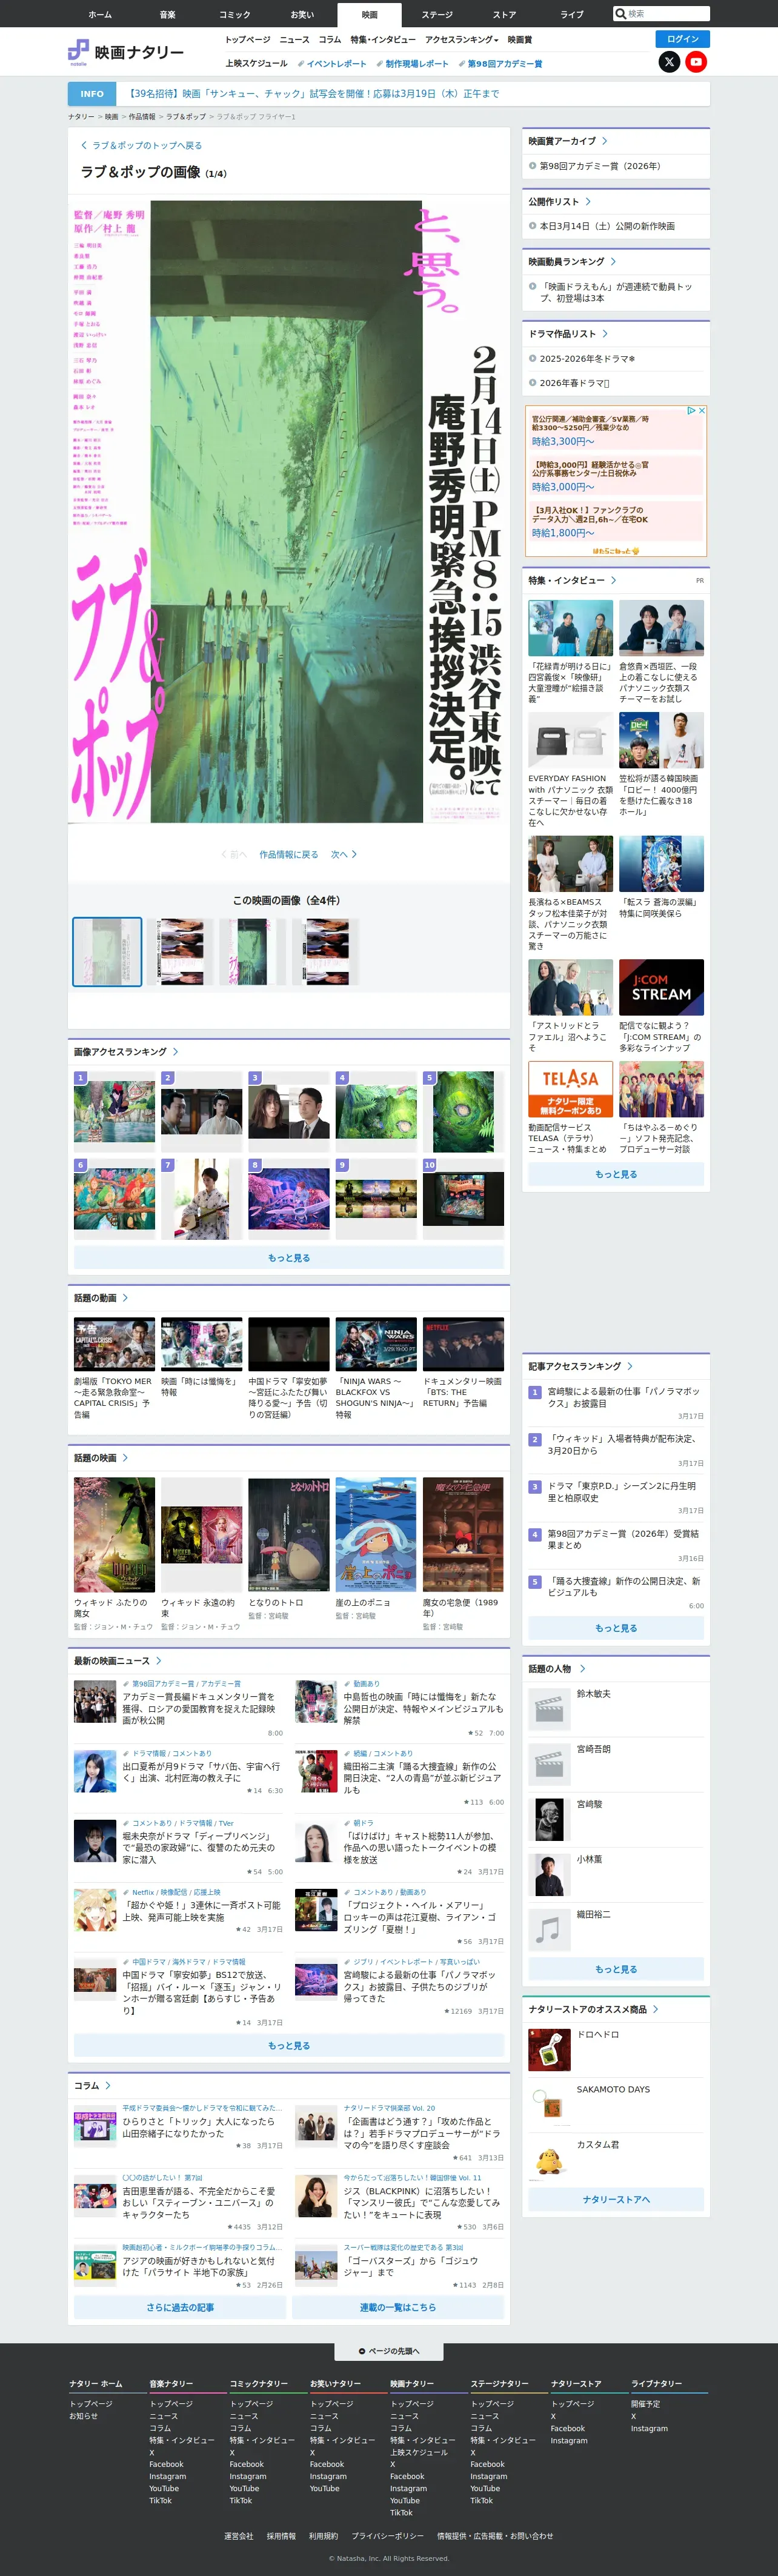Image resolution: width=778 pixels, height=2576 pixels.
Task: Open rank 1 image in 画像アクセスランキング
Action: [114, 1111]
